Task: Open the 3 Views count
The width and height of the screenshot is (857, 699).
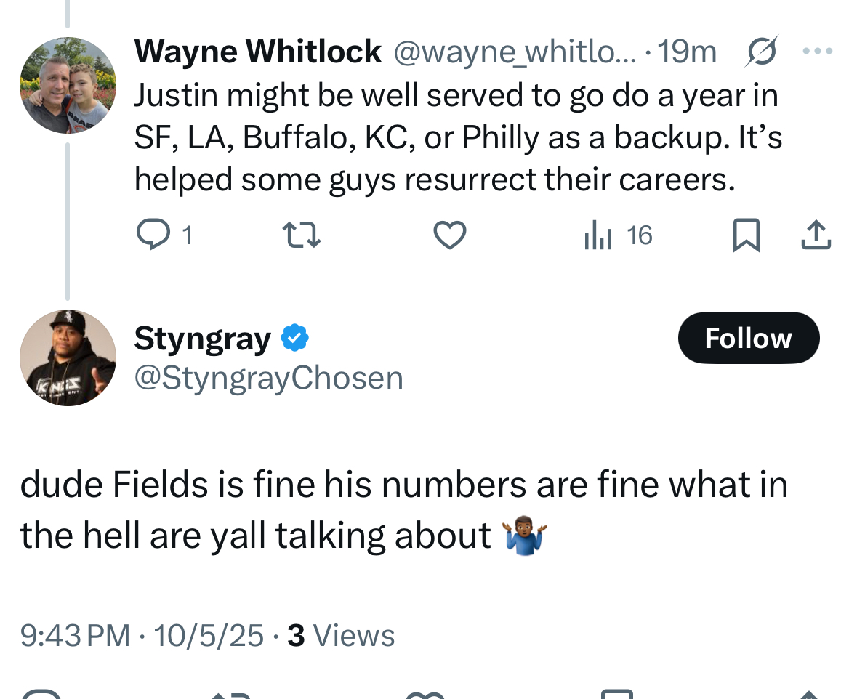Action: pyautogui.click(x=341, y=636)
